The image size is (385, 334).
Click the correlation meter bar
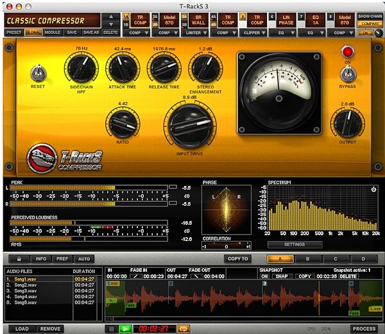(x=226, y=246)
